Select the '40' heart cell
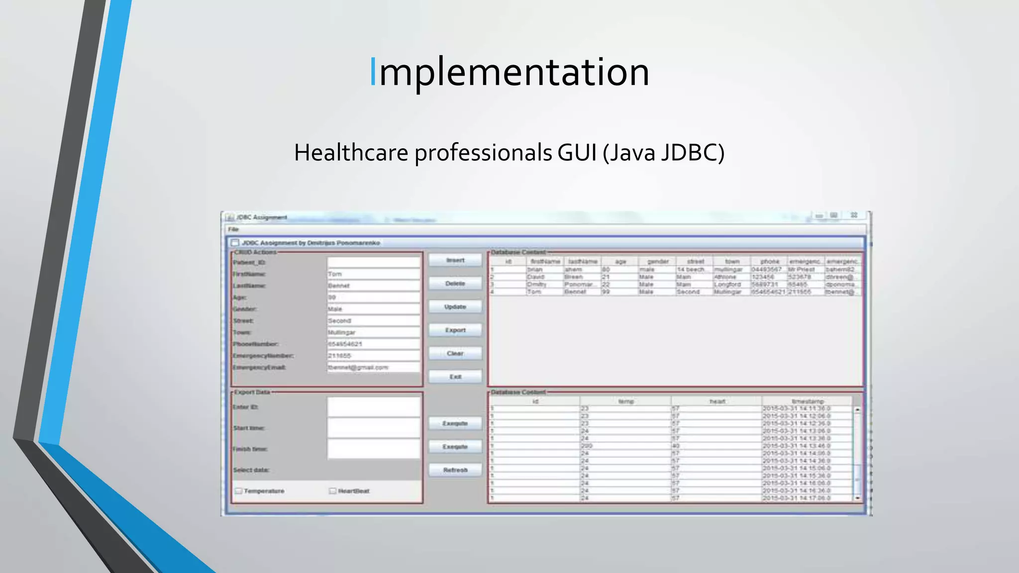1019x573 pixels. click(716, 446)
